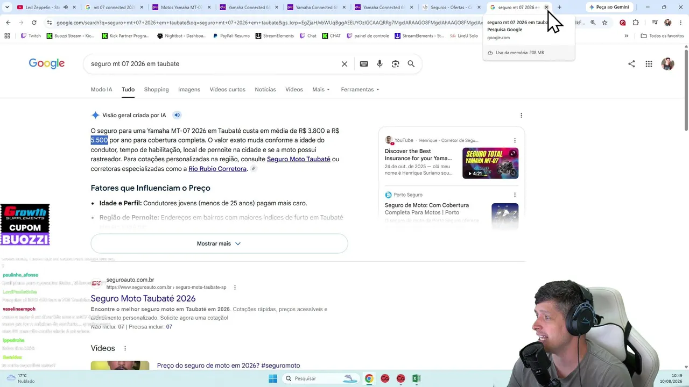This screenshot has height=387, width=689.
Task: Open options for Porto Seguro source card
Action: pos(515,195)
